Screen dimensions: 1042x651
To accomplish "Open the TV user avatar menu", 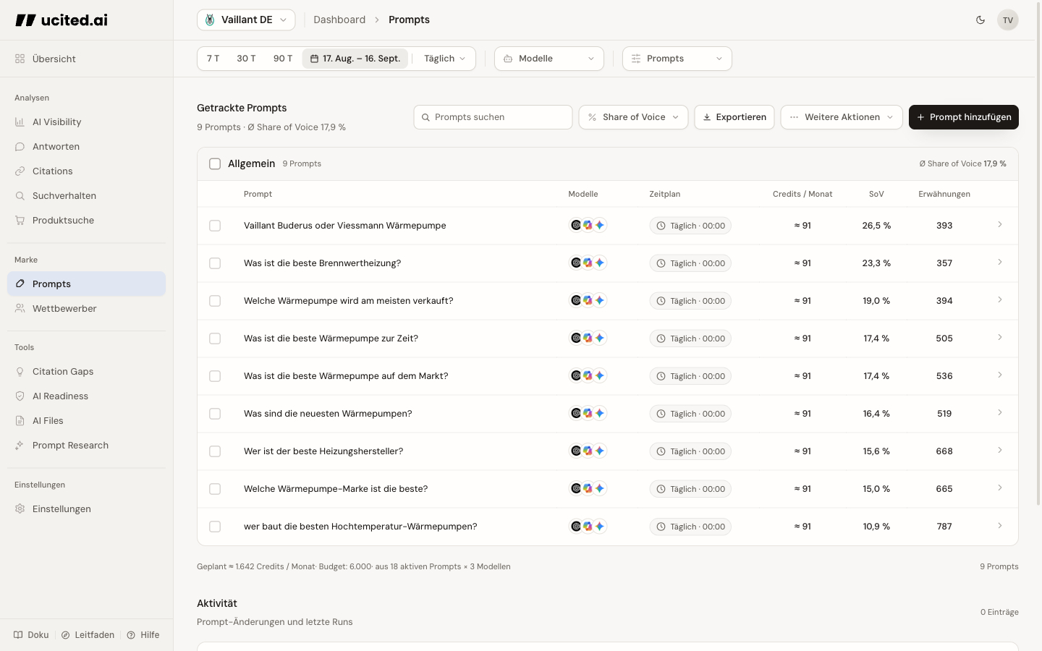I will pyautogui.click(x=1008, y=20).
